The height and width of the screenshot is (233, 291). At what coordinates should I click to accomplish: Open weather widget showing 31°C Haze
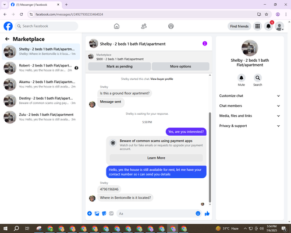[x=227, y=228]
